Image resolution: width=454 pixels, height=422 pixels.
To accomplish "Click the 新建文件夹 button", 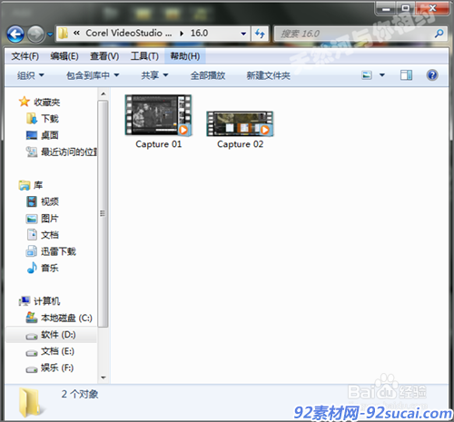I will click(268, 75).
